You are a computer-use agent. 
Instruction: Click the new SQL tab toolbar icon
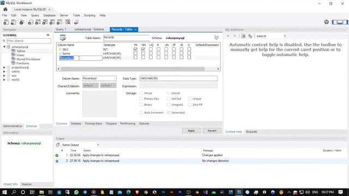(x=6, y=22)
